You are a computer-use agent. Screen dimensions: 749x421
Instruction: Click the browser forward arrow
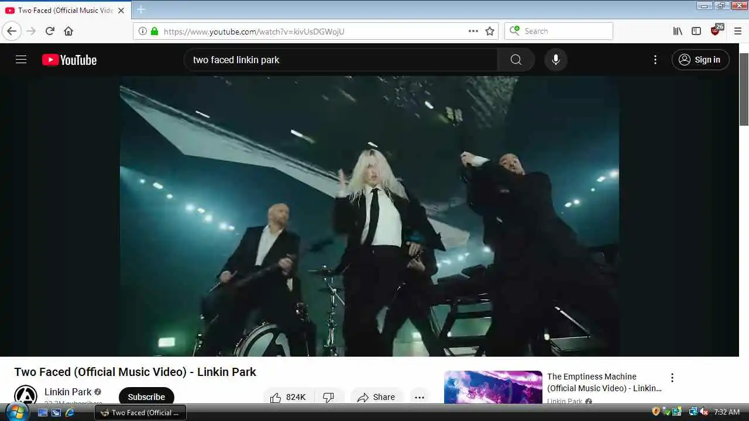click(31, 31)
